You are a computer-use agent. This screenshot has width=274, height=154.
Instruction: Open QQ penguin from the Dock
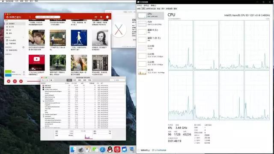[110, 150]
